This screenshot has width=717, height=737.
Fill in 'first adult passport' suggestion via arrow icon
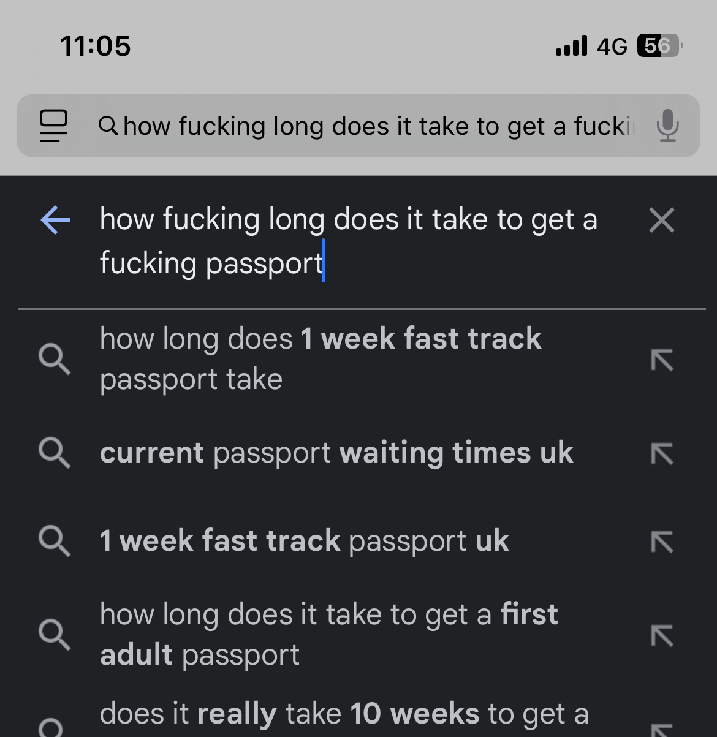(662, 636)
